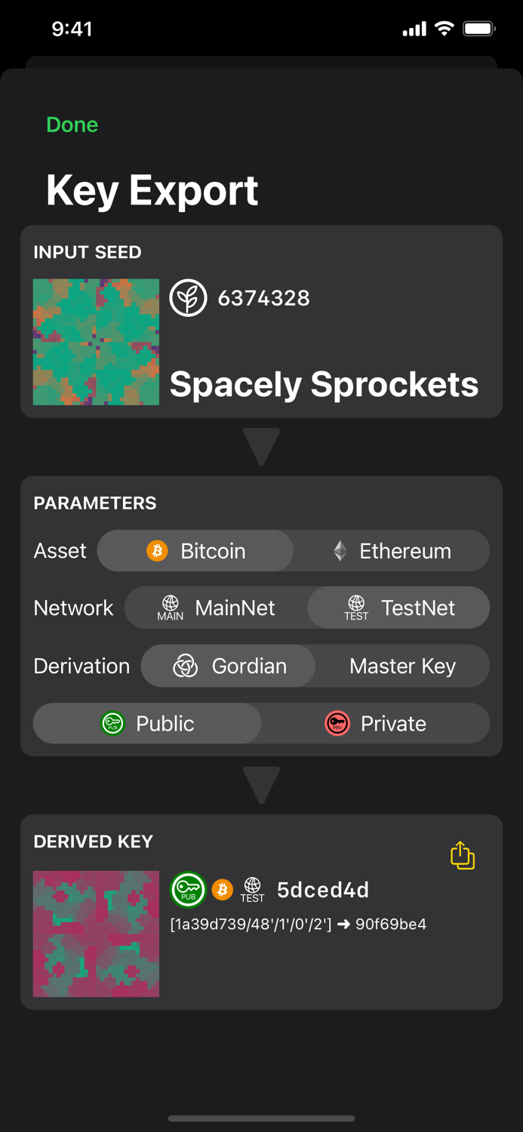
Task: Tap the red Private key icon
Action: click(337, 723)
